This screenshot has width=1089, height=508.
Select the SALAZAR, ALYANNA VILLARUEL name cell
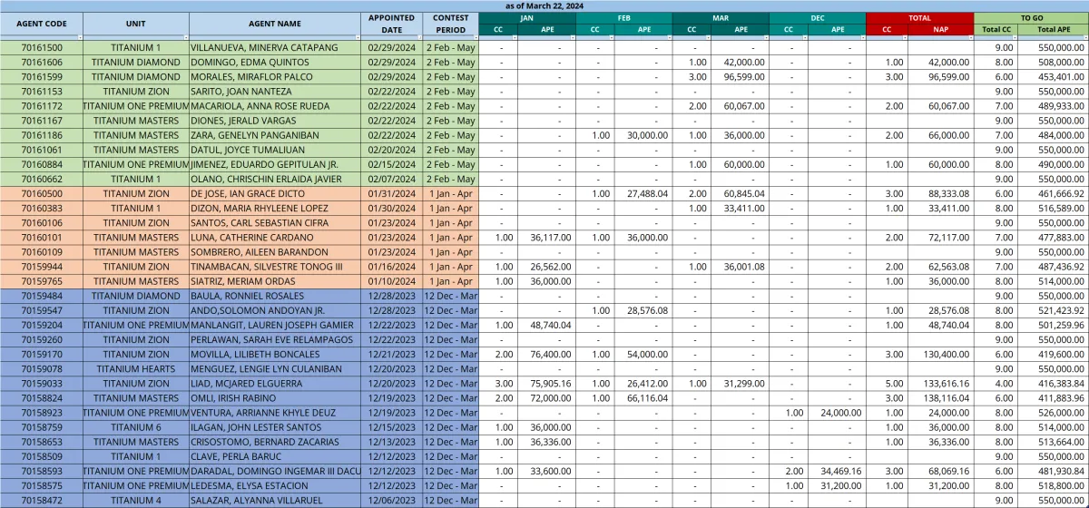point(276,500)
